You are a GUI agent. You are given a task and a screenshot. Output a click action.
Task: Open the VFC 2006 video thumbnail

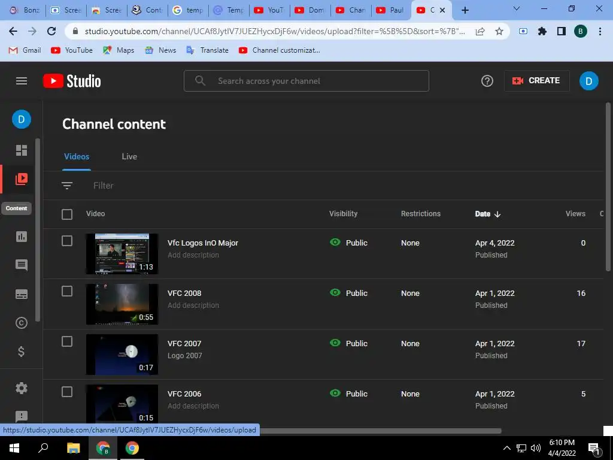122,404
